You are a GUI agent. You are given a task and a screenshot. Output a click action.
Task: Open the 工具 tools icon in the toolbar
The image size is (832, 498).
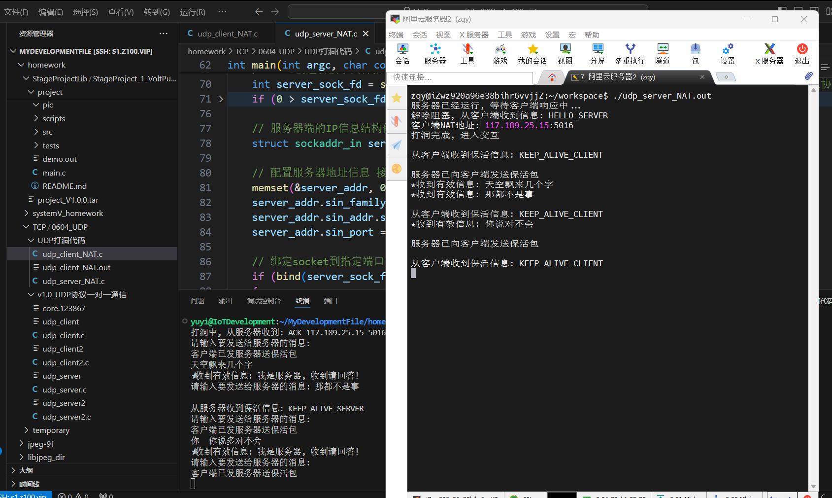click(x=467, y=54)
